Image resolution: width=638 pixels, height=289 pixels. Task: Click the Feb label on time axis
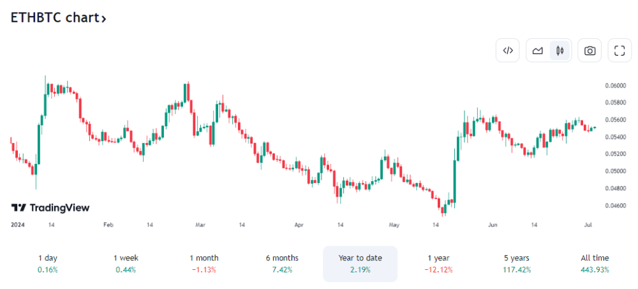(108, 225)
